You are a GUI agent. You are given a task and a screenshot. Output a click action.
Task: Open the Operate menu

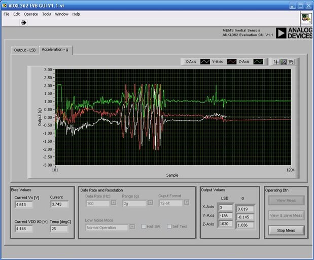(x=31, y=14)
